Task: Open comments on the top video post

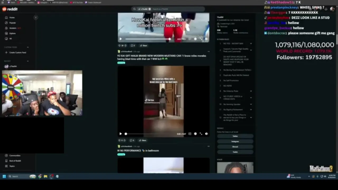Action: [x=133, y=45]
